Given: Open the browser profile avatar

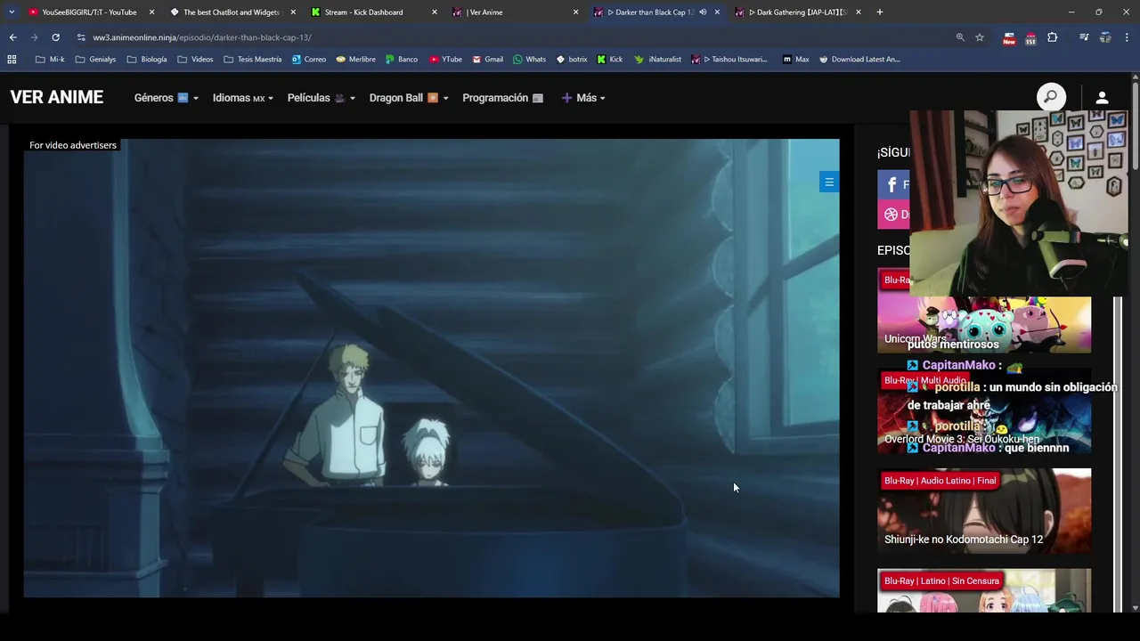Looking at the screenshot, I should 1105,37.
